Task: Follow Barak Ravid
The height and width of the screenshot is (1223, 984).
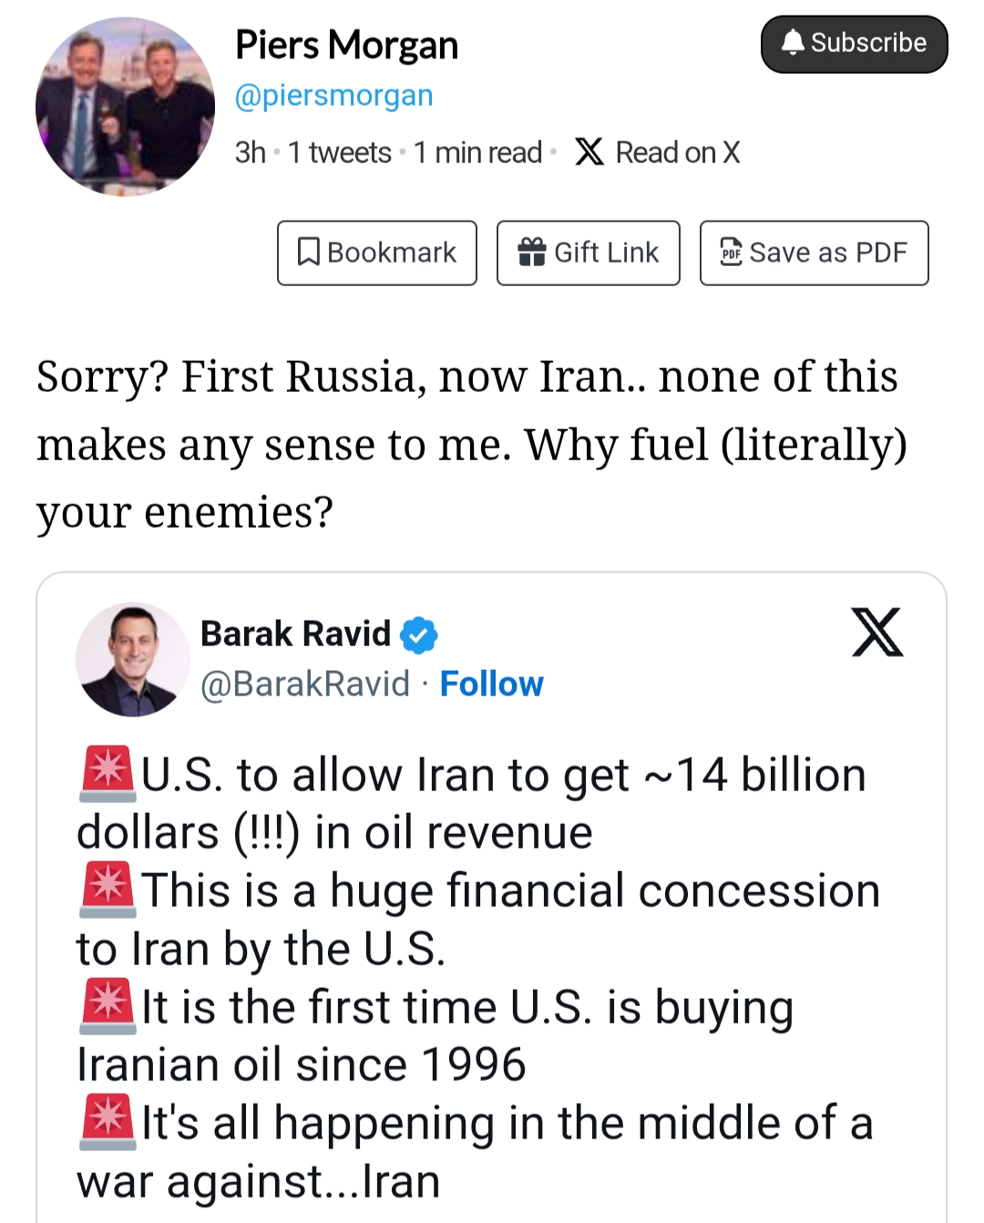Action: pyautogui.click(x=491, y=683)
